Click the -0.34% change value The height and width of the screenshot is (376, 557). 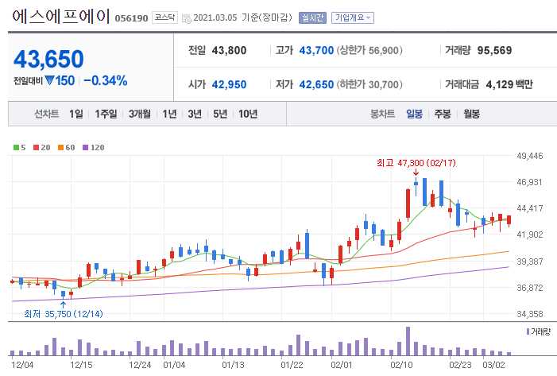click(105, 80)
